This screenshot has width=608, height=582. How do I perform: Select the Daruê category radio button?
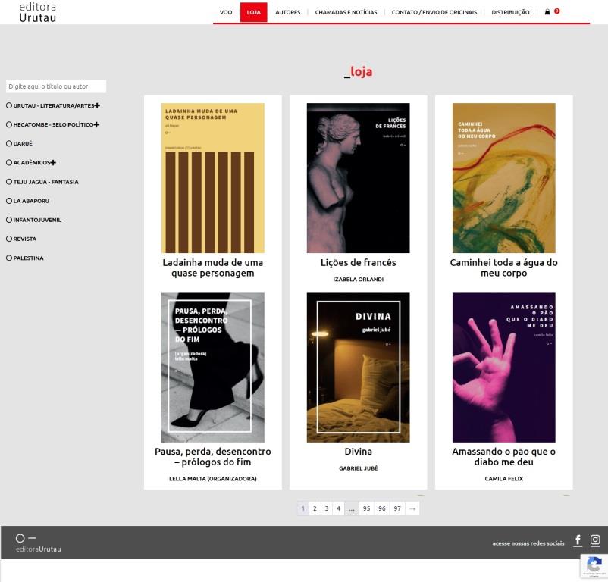(x=9, y=144)
